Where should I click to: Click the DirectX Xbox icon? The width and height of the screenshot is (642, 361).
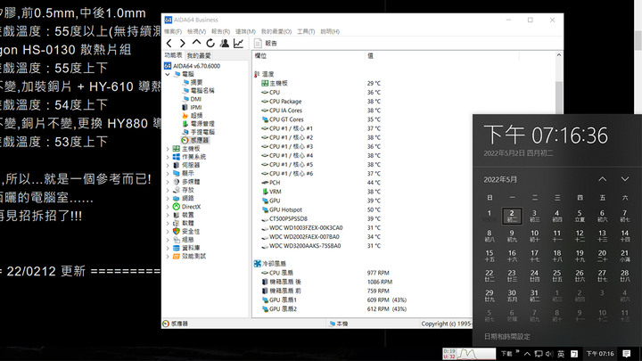[176, 206]
